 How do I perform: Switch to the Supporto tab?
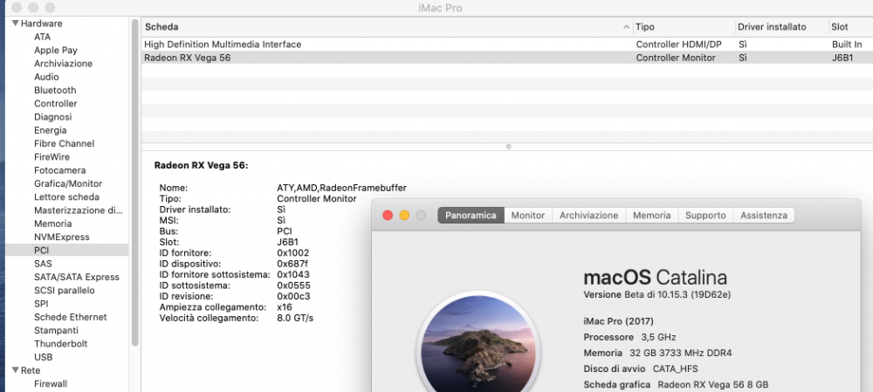pyautogui.click(x=705, y=215)
